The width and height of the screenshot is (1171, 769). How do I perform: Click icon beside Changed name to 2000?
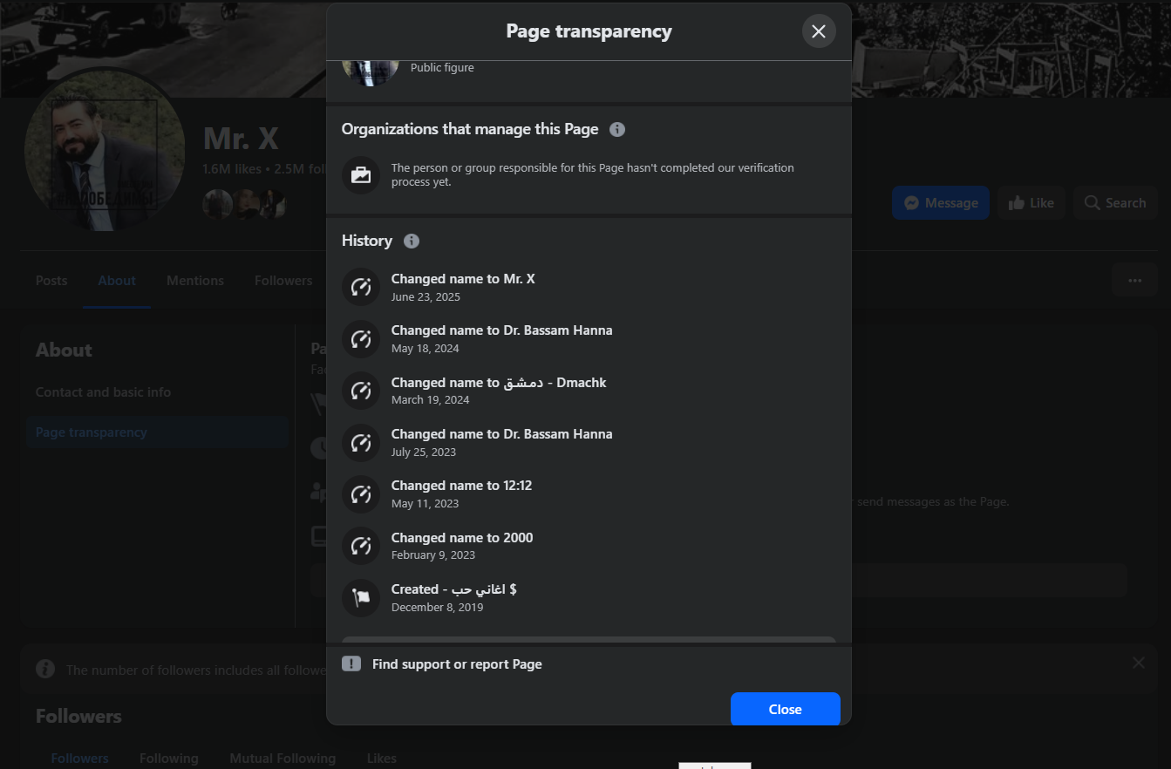point(361,546)
